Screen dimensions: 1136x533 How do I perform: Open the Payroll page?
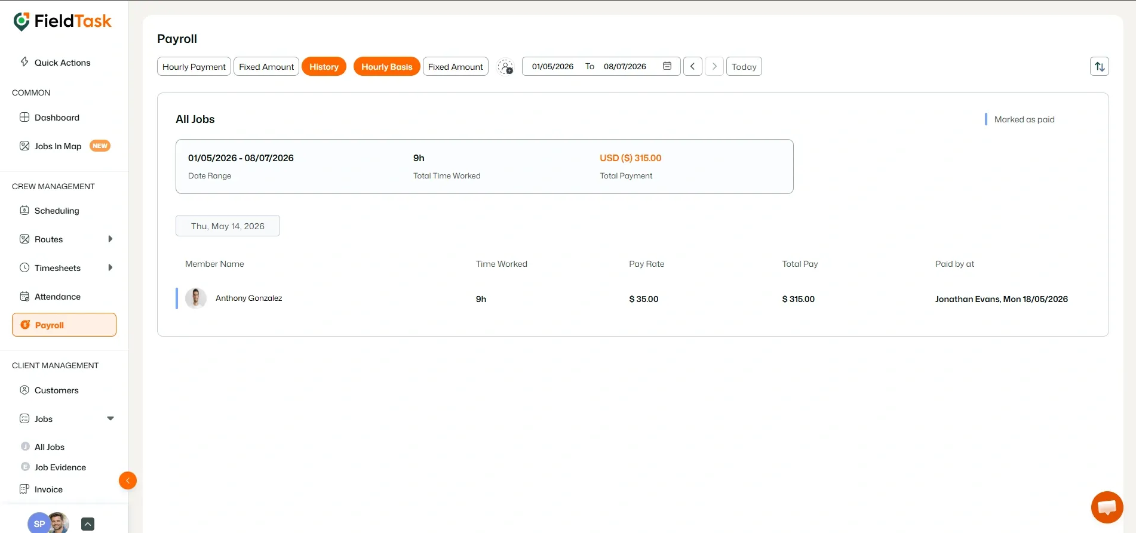(64, 325)
